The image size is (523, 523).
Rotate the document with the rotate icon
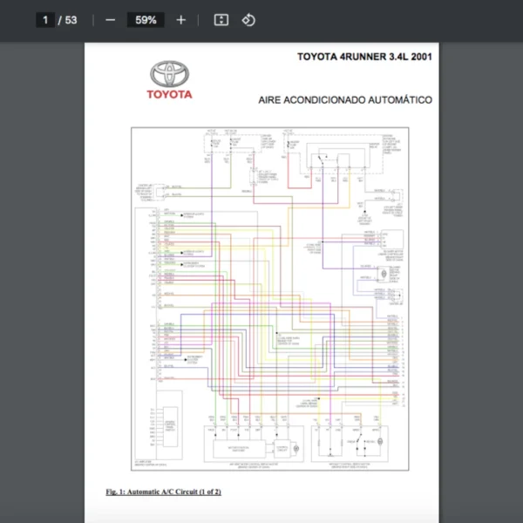click(x=248, y=20)
